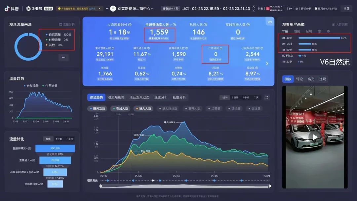This screenshot has height=201, width=357.
Task: Click help icon next to 小风车点击次数
Action: (x=262, y=48)
